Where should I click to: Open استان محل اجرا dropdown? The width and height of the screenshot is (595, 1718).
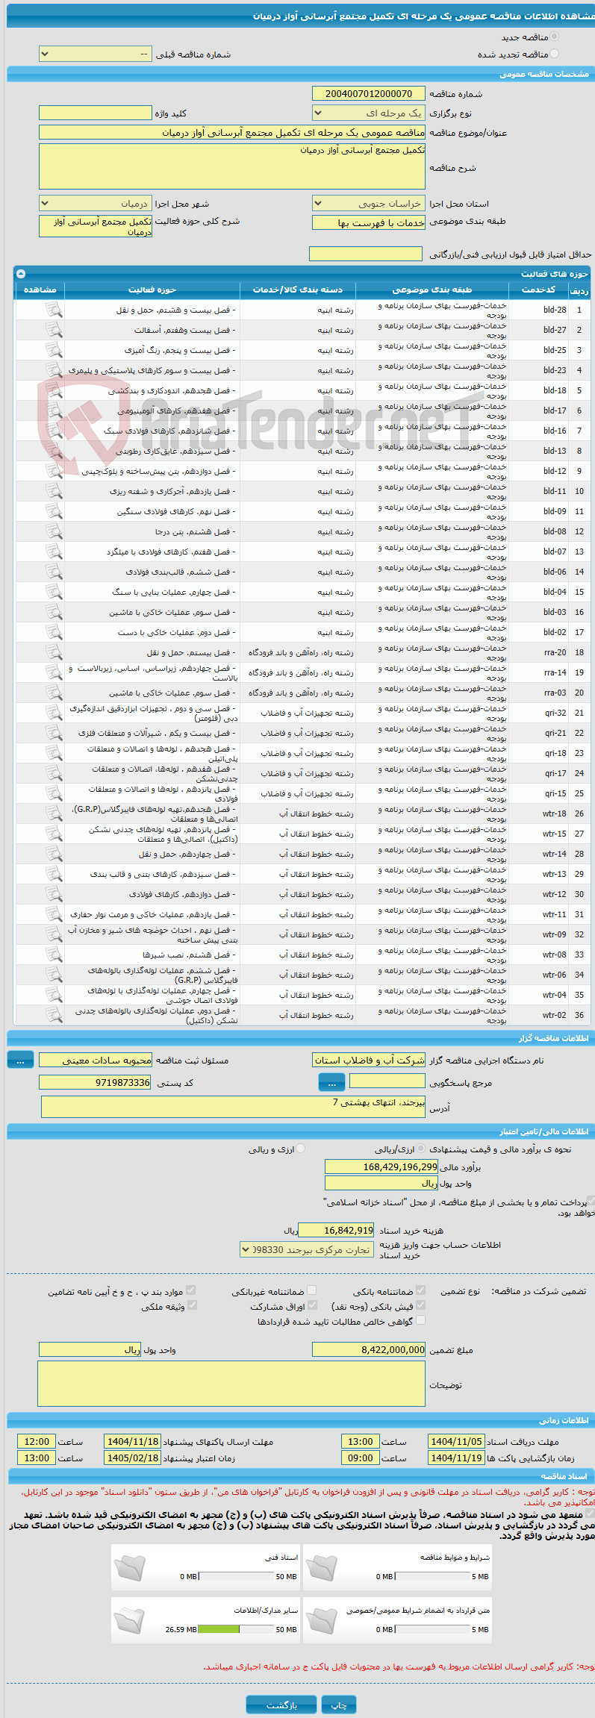(369, 204)
